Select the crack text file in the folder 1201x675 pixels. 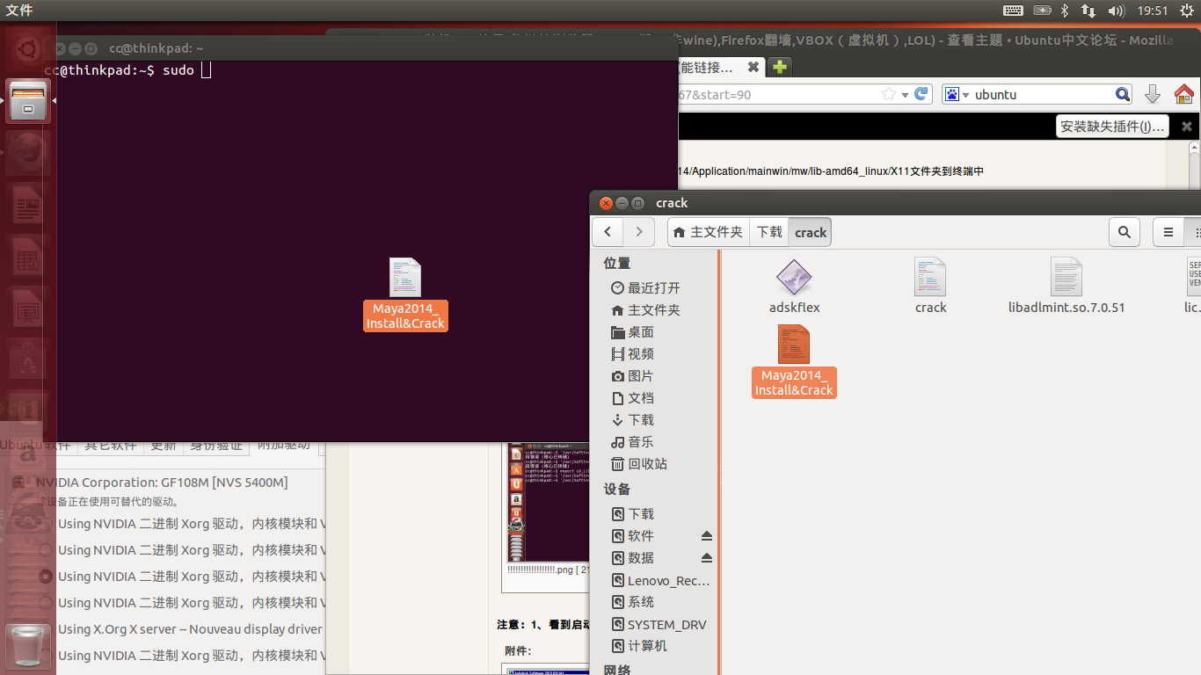point(930,287)
